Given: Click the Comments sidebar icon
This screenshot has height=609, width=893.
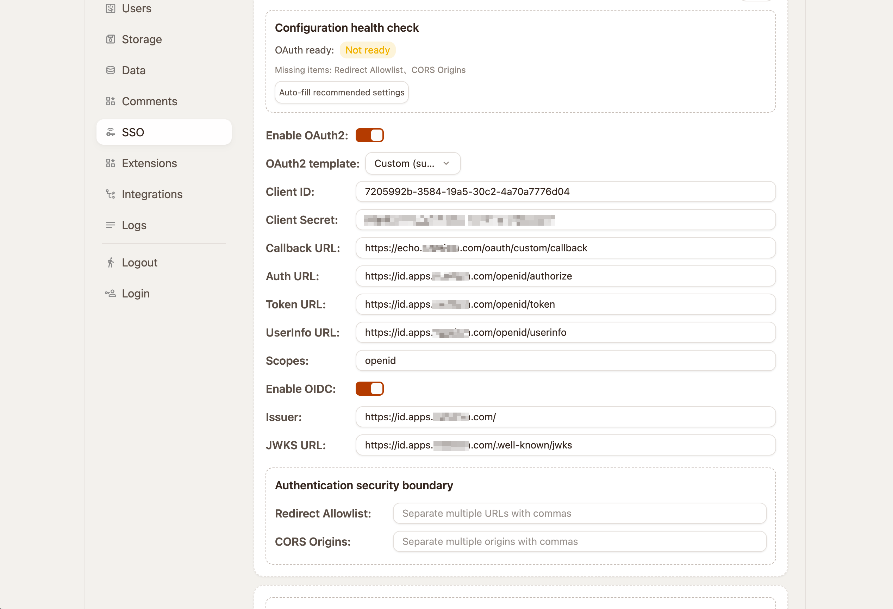Looking at the screenshot, I should coord(110,101).
